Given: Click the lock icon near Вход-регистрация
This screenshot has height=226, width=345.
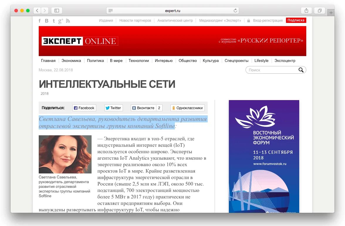Looking at the screenshot, I should pyautogui.click(x=248, y=21).
